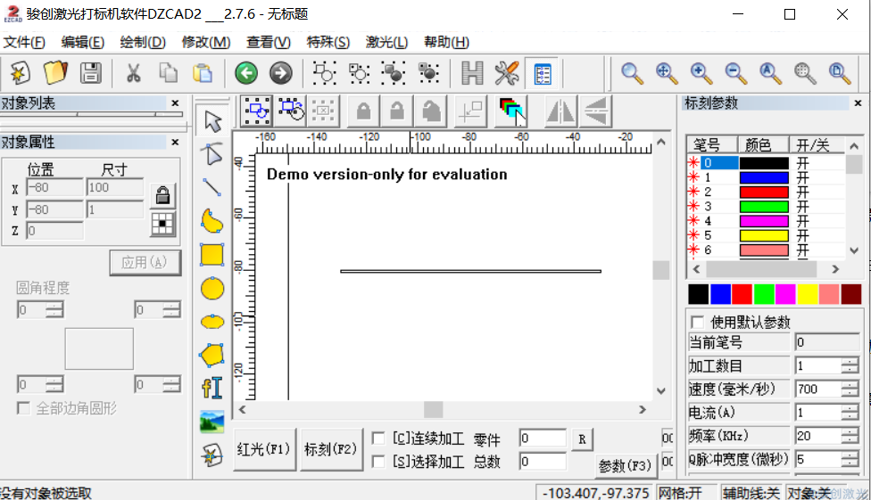
Task: Copy the selection via the copy icon
Action: pos(168,73)
